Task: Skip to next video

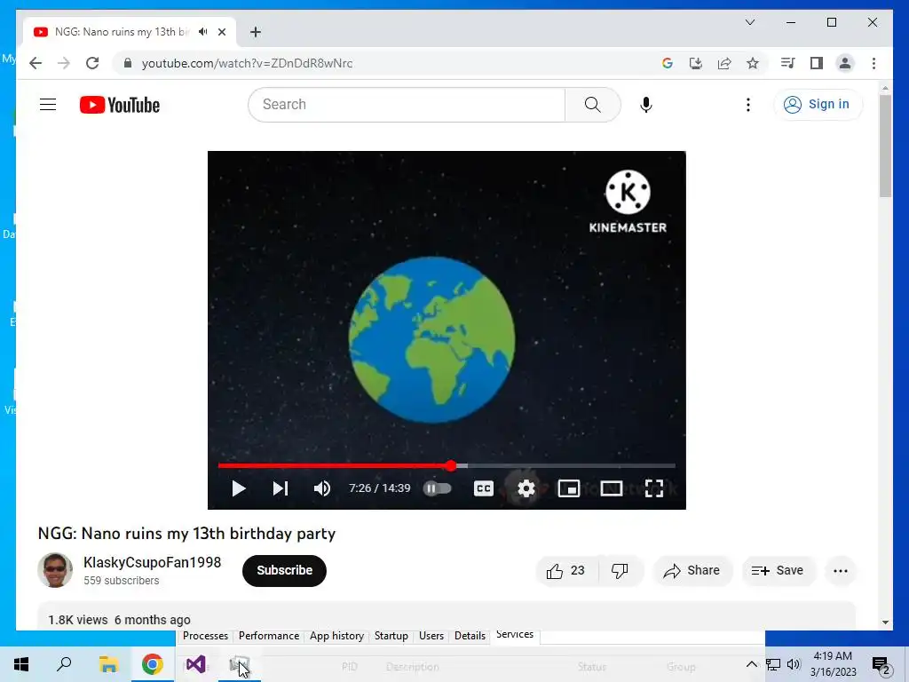Action: click(280, 488)
